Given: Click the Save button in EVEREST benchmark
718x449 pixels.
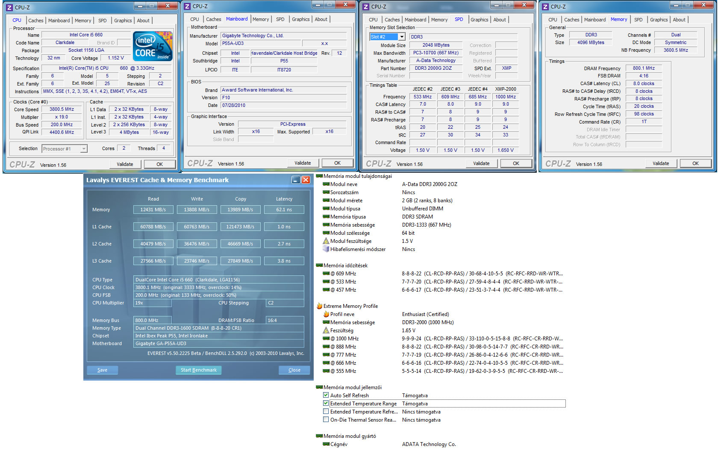Looking at the screenshot, I should pos(103,370).
